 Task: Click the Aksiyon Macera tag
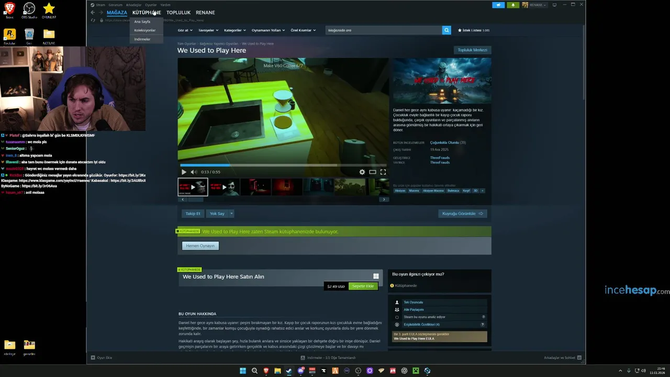(x=433, y=191)
